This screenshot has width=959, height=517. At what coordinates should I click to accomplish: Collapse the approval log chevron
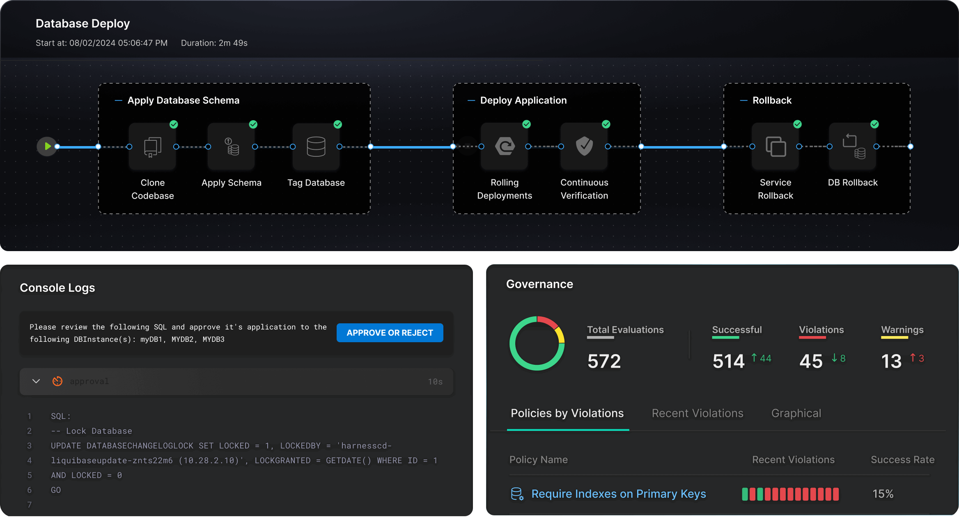click(x=36, y=381)
